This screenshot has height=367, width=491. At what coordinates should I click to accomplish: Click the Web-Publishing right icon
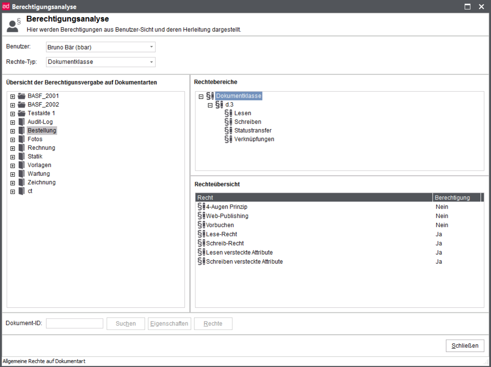pyautogui.click(x=201, y=216)
